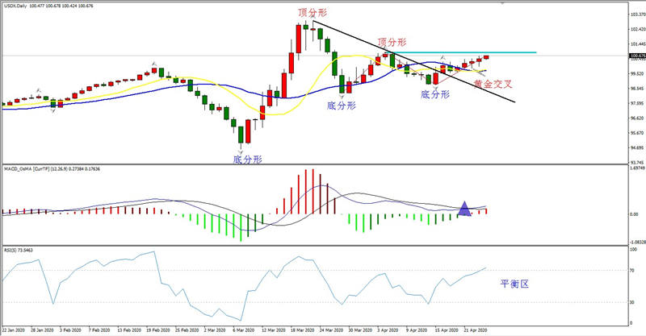
Task: Click the 3 Feb 2020 date label
Action: click(x=70, y=330)
